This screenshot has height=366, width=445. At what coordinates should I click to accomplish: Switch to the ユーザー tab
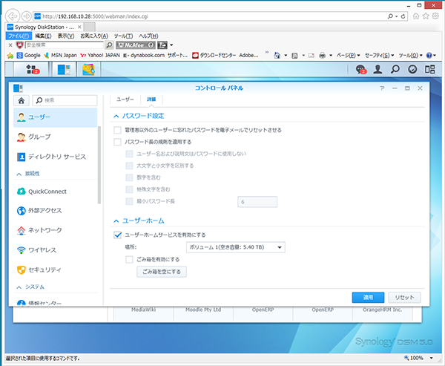(125, 99)
